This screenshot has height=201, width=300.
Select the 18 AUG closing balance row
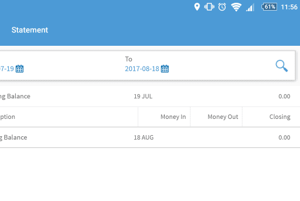(150, 137)
